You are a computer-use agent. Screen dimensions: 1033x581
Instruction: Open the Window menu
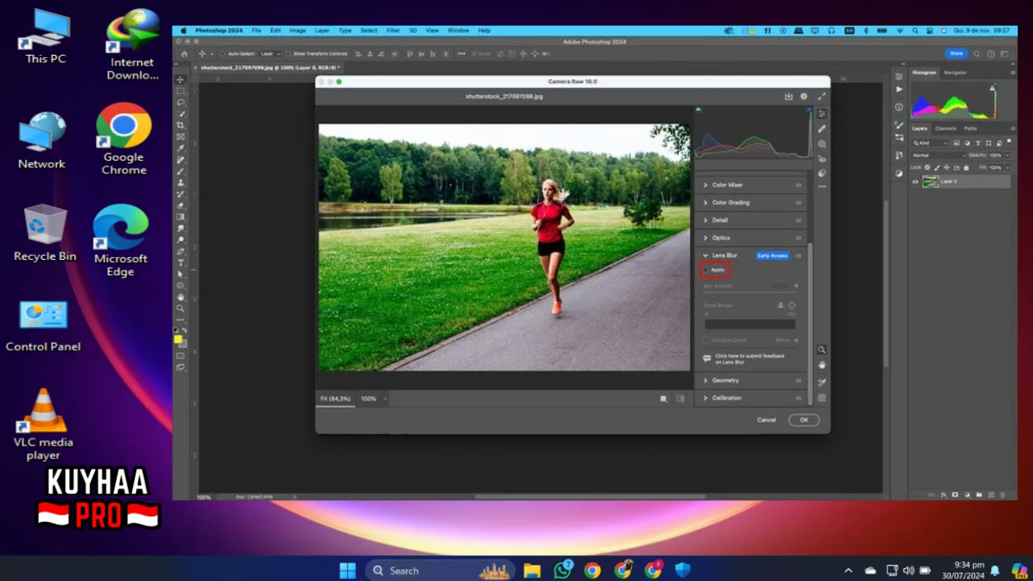click(458, 31)
